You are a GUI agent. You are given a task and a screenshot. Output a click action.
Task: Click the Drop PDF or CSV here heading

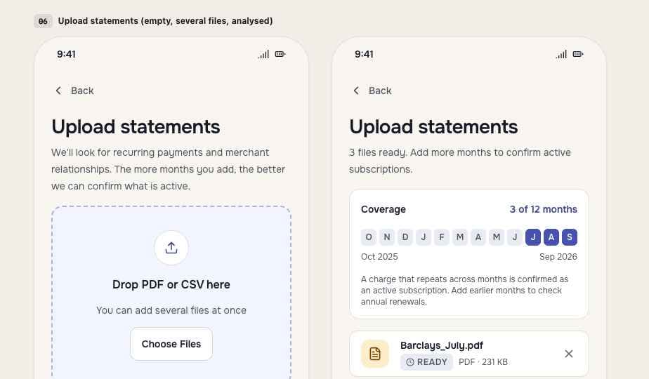[x=171, y=285]
